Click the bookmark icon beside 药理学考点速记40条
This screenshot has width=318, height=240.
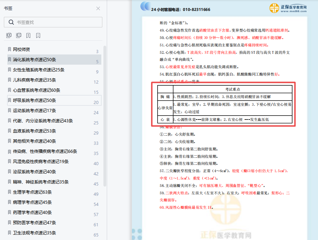tap(9, 212)
